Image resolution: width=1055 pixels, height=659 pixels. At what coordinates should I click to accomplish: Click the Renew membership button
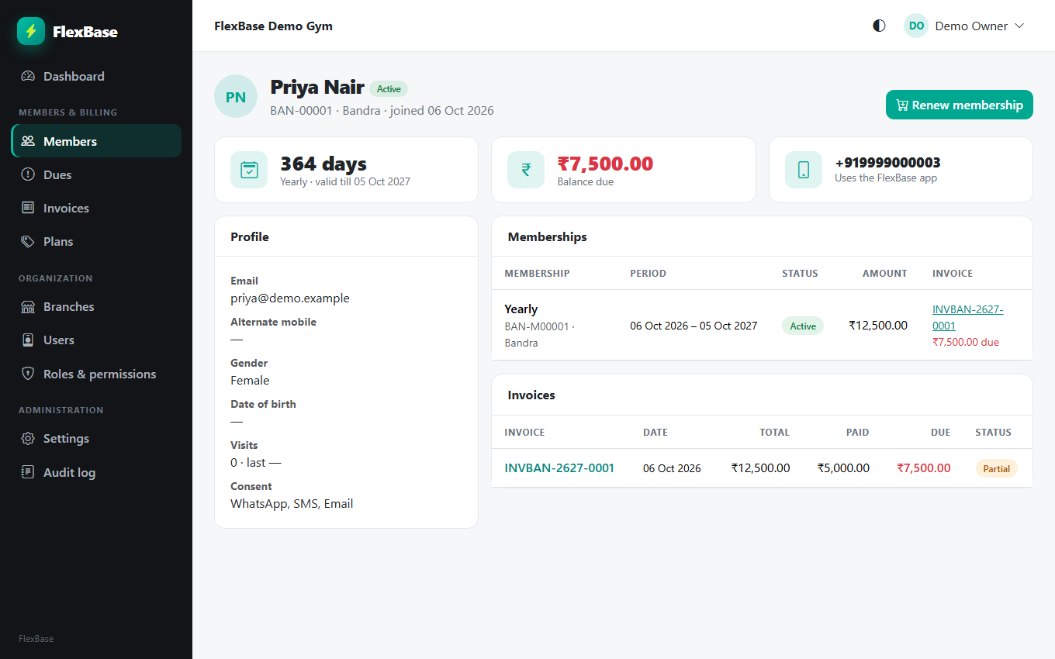click(960, 105)
